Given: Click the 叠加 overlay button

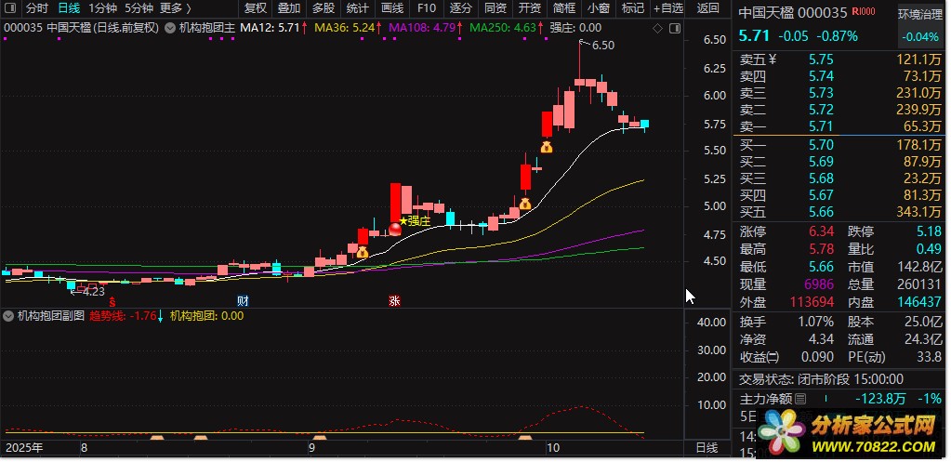Looking at the screenshot, I should (x=289, y=7).
